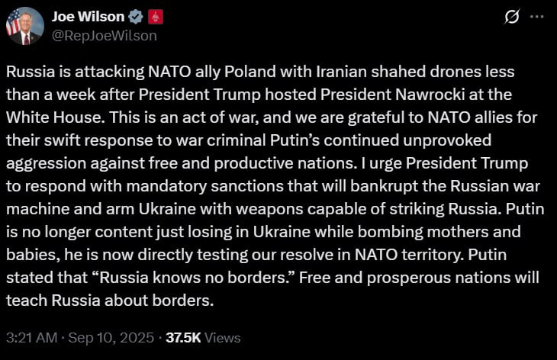Open the Joe Wilson display name link
This screenshot has height=360, width=557.
coord(88,17)
